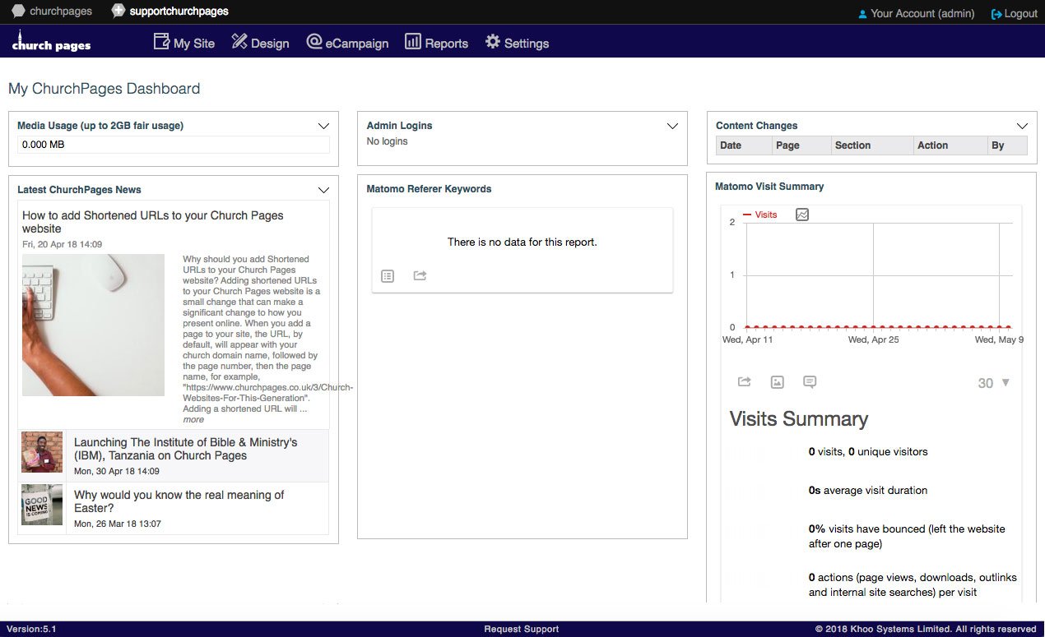Collapse the Content Changes panel
1045x637 pixels.
coord(1022,126)
